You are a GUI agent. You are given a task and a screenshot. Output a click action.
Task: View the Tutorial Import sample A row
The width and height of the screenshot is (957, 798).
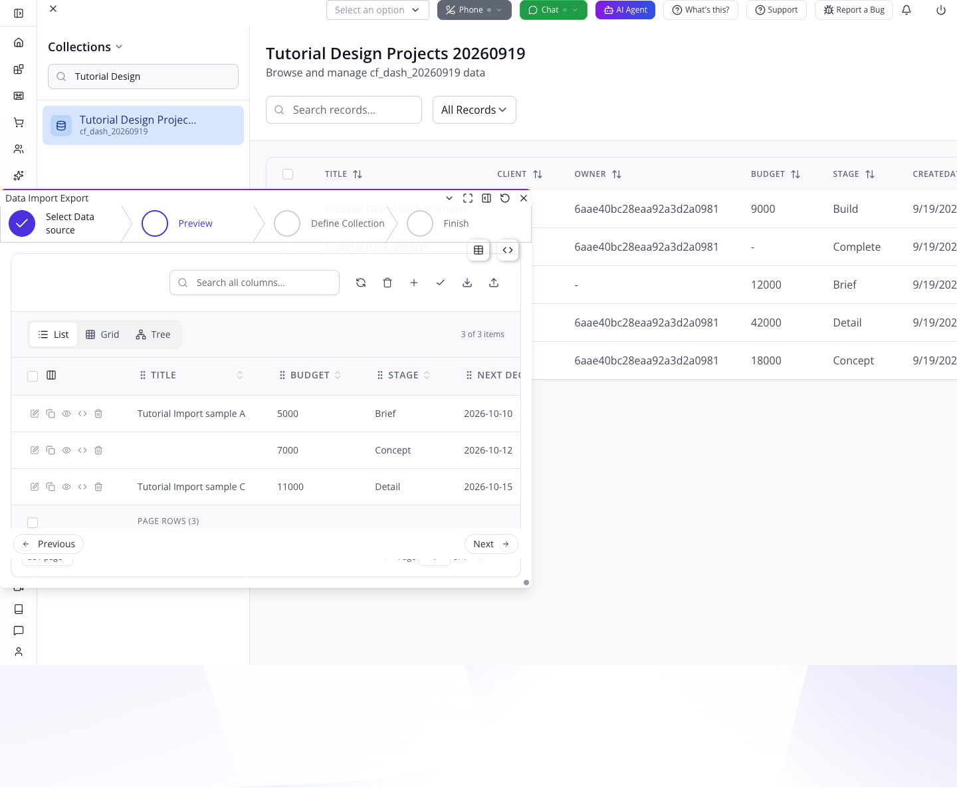coord(66,414)
